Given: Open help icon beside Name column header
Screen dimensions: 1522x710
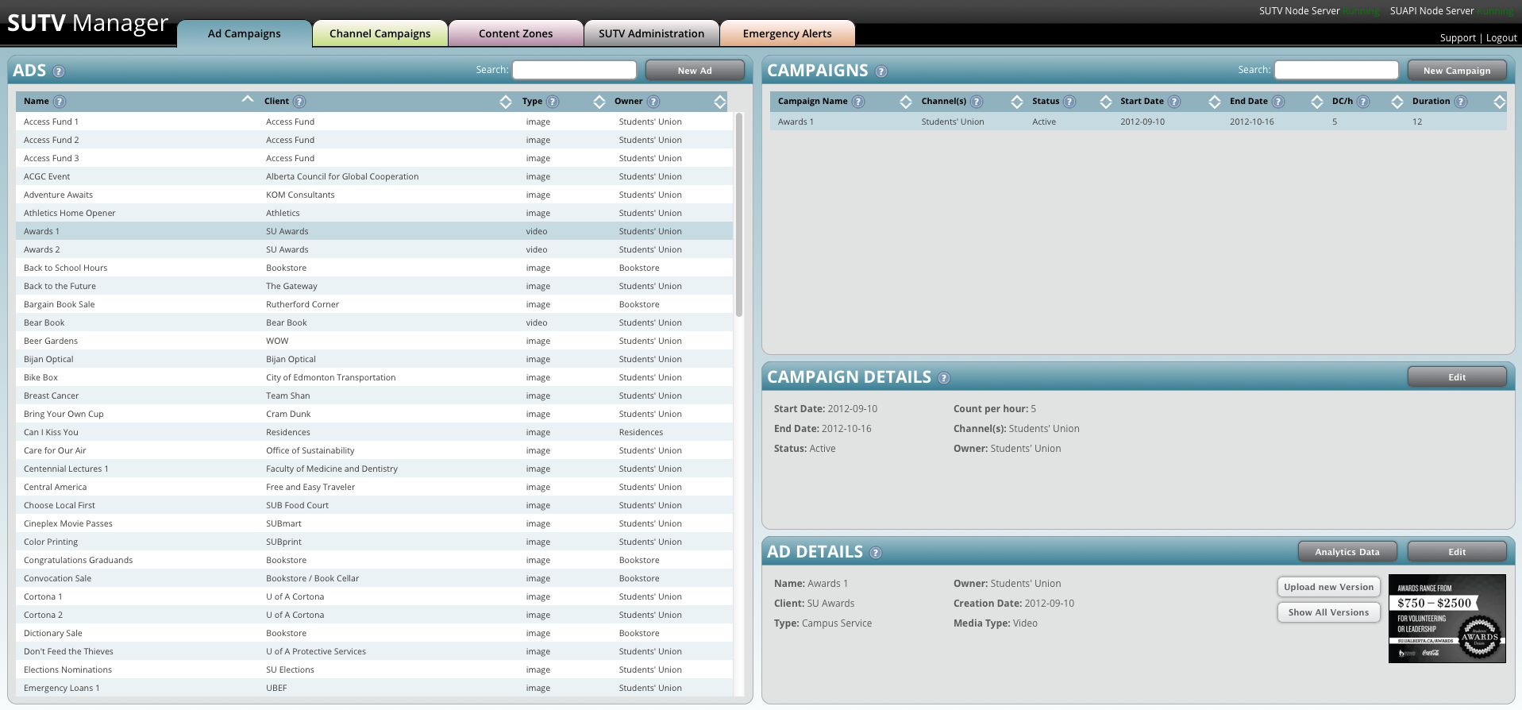Looking at the screenshot, I should (60, 102).
